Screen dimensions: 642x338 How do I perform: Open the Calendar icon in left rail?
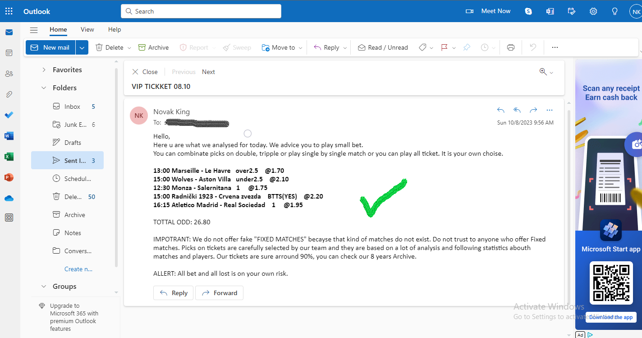click(9, 53)
